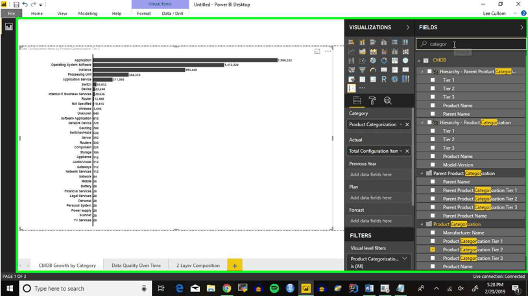Uncheck Product Categorization Tier 2 field
This screenshot has width=528, height=296.
click(x=433, y=249)
